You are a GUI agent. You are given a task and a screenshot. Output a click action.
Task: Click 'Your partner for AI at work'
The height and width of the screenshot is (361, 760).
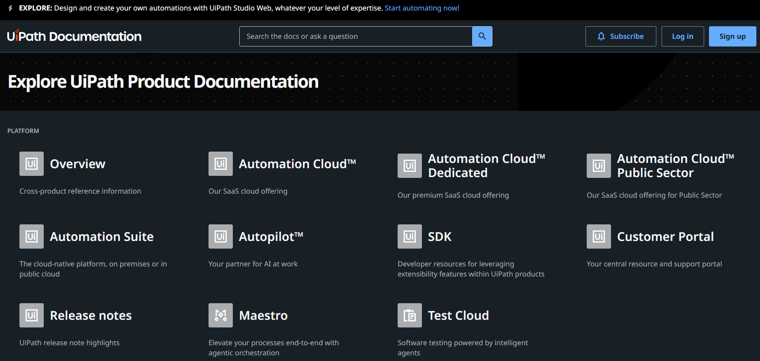253,264
